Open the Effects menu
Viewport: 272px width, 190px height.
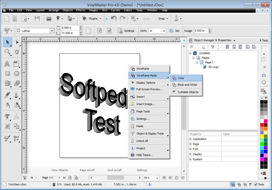coord(81,10)
